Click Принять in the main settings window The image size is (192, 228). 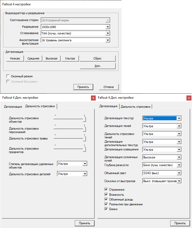[83, 87]
